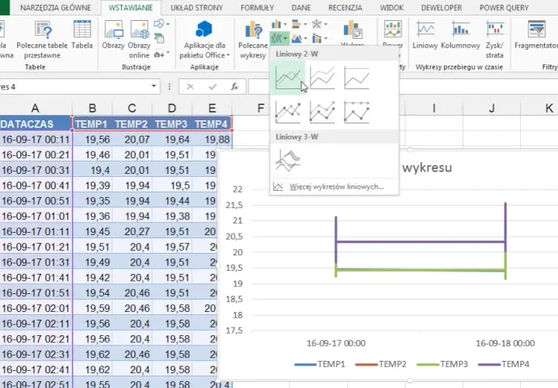Screen dimensions: 558x388
Task: Click DATACZAS header cell
Action: [36, 123]
